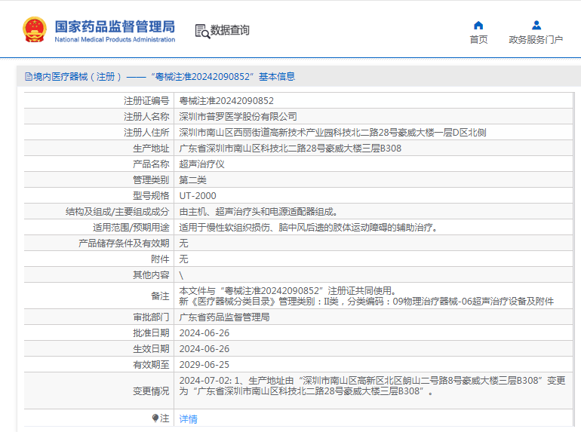Screen dimensions: 581x432
Task: Click the 数据查询 label
Action: [x=229, y=30]
